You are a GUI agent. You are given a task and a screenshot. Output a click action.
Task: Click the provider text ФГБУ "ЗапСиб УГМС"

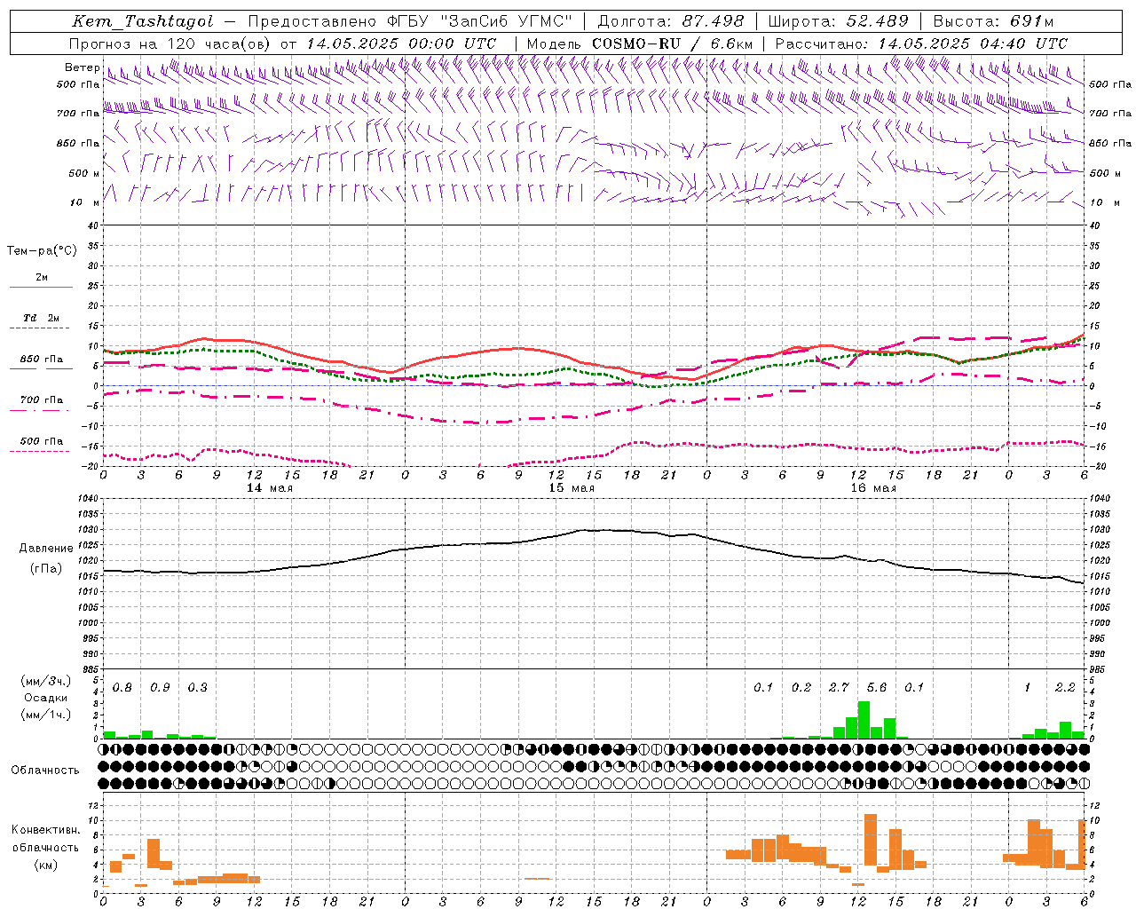click(x=480, y=21)
